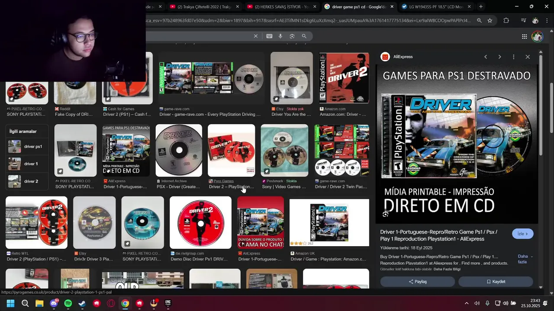Screen dimensions: 554x311
Task: Expand Daha fazla description text
Action: coord(525,259)
